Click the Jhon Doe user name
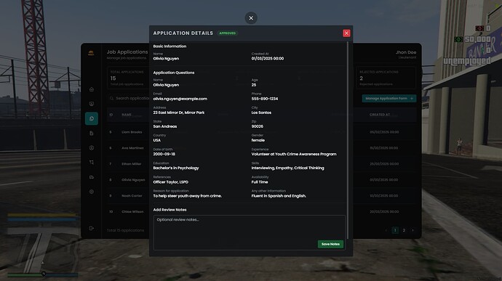The width and height of the screenshot is (502, 281). point(406,52)
